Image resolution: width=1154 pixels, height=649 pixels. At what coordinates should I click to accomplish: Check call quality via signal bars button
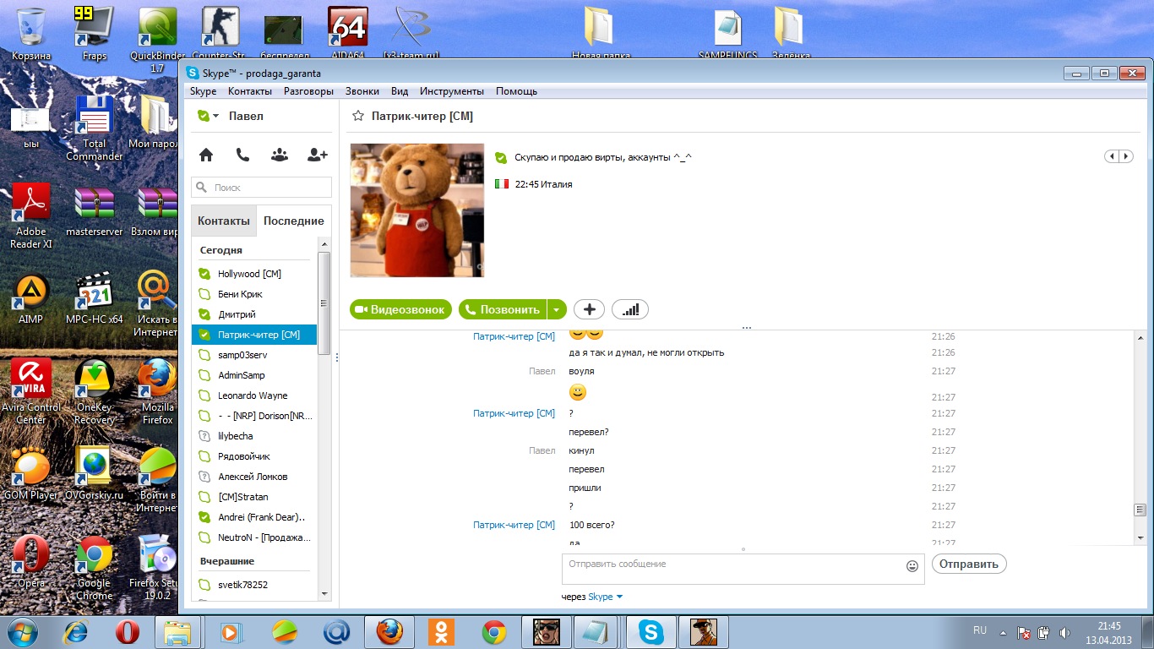click(630, 309)
